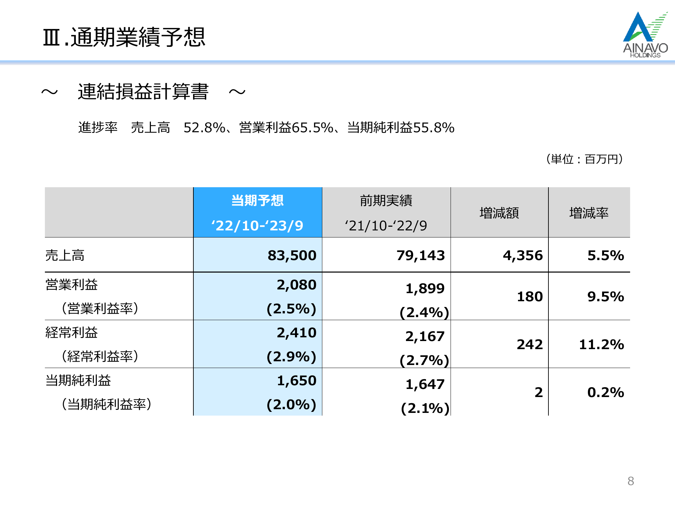Click the (営業利益率) sub-label

(x=100, y=308)
